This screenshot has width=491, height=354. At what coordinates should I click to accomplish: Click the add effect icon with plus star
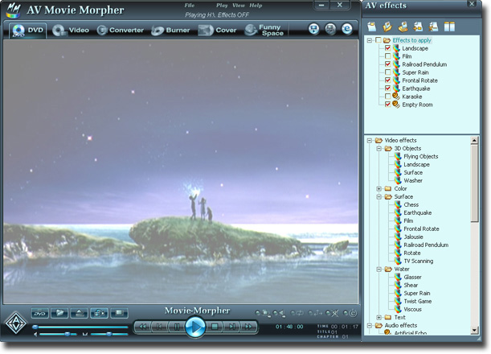(418, 27)
